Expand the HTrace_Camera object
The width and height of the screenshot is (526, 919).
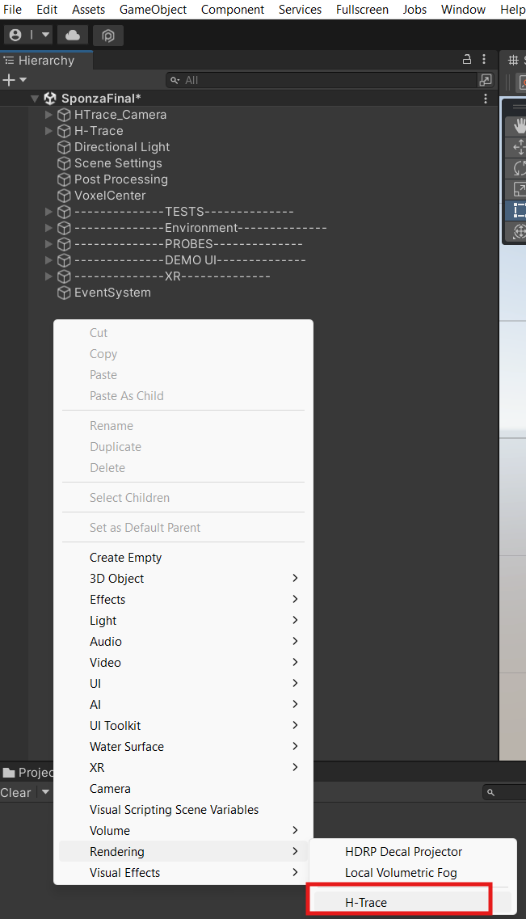[48, 115]
